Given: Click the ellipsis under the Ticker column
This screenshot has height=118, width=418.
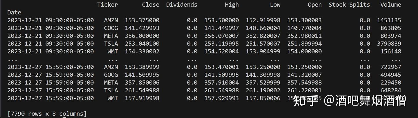Looking at the screenshot, I should (x=113, y=59).
